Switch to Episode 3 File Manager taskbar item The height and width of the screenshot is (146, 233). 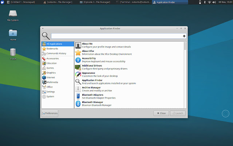95,2
